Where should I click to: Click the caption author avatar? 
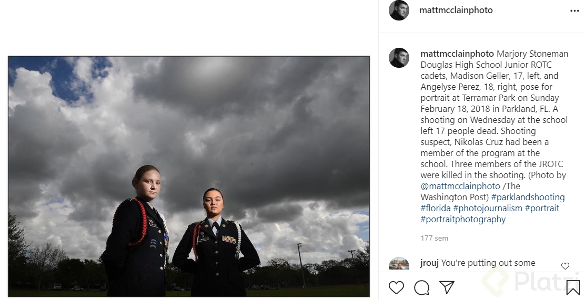[399, 58]
